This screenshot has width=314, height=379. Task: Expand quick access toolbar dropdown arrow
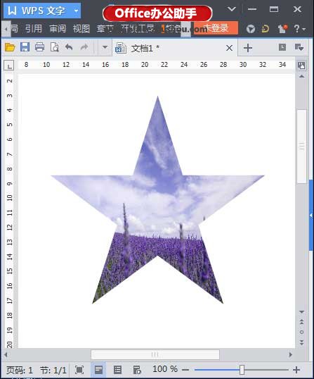click(x=105, y=47)
